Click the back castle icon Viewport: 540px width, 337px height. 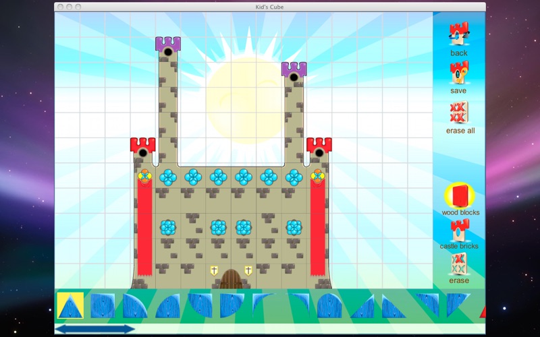pos(459,34)
